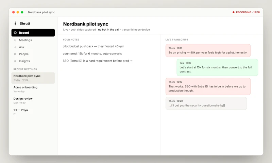
Task: Go to Meetings in the sidebar
Action: 33,40
